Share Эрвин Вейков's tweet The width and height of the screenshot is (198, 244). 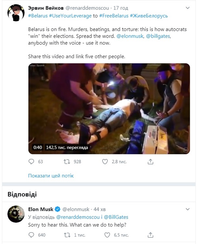(150, 161)
